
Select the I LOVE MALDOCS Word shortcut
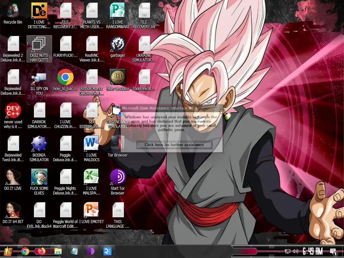click(92, 149)
